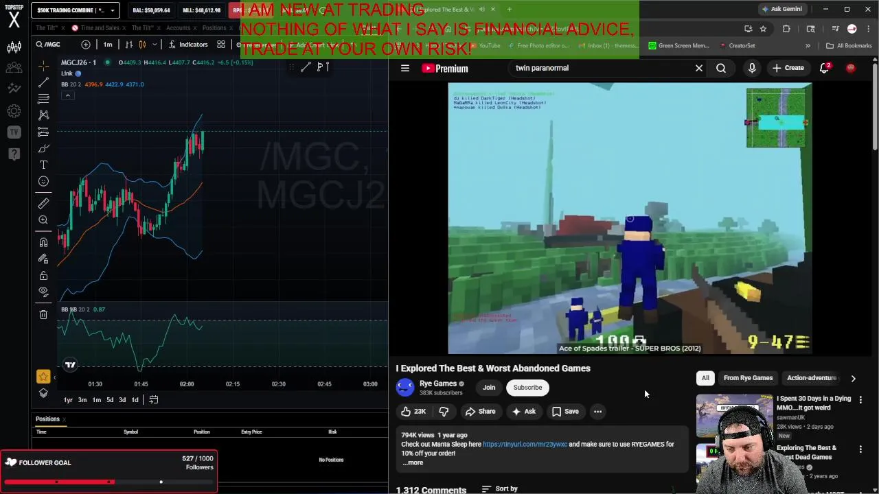This screenshot has width=879, height=494.
Task: Select the From Rye Games filter chip
Action: coord(748,378)
